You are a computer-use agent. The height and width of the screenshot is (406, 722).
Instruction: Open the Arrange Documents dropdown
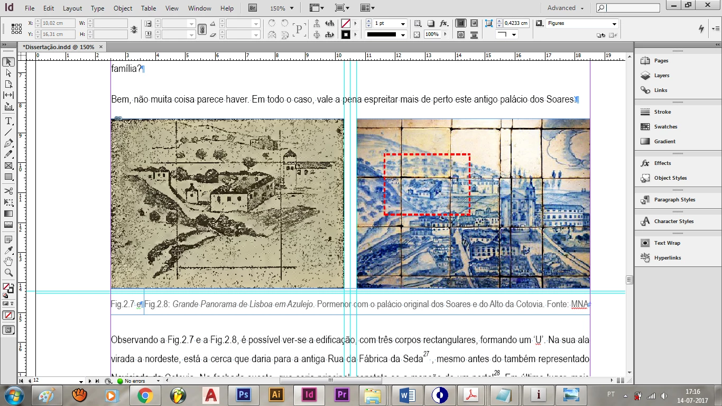pyautogui.click(x=367, y=8)
